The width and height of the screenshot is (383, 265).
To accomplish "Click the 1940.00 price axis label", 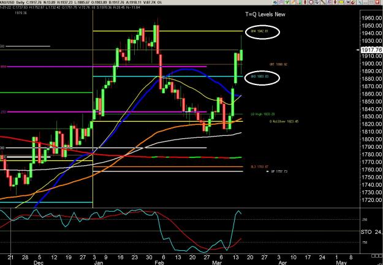I will coord(371,33).
